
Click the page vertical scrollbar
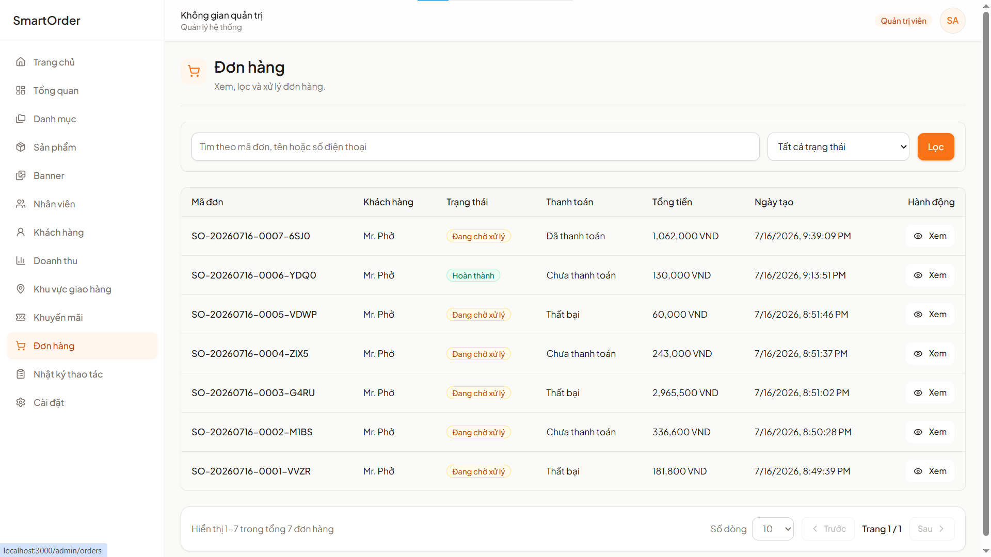tap(986, 273)
